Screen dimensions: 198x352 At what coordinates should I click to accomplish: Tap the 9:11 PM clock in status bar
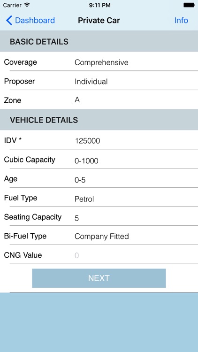pos(99,5)
